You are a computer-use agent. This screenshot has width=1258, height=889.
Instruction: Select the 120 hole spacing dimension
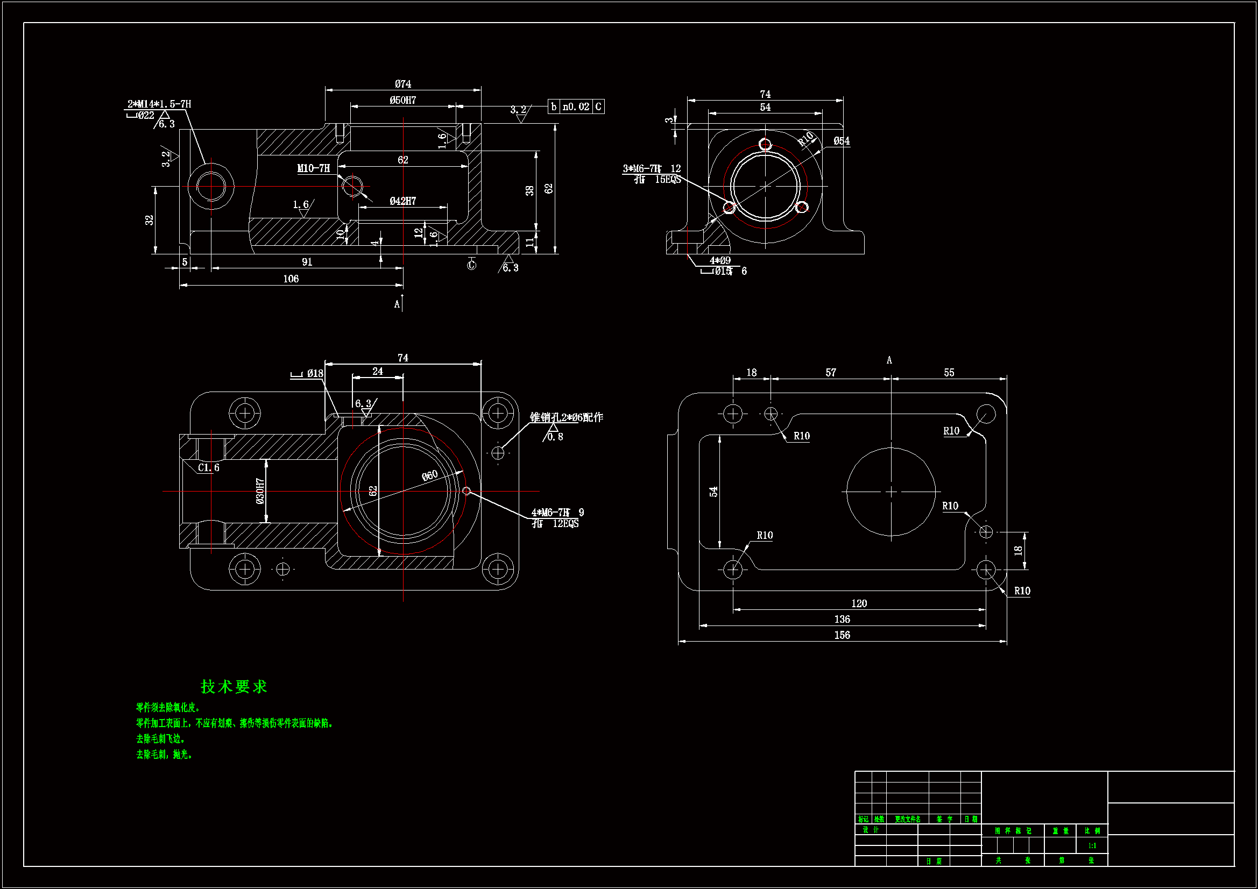point(859,603)
